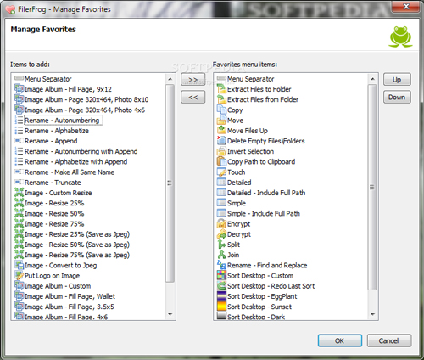Click the Encrypt lock icon

click(221, 224)
